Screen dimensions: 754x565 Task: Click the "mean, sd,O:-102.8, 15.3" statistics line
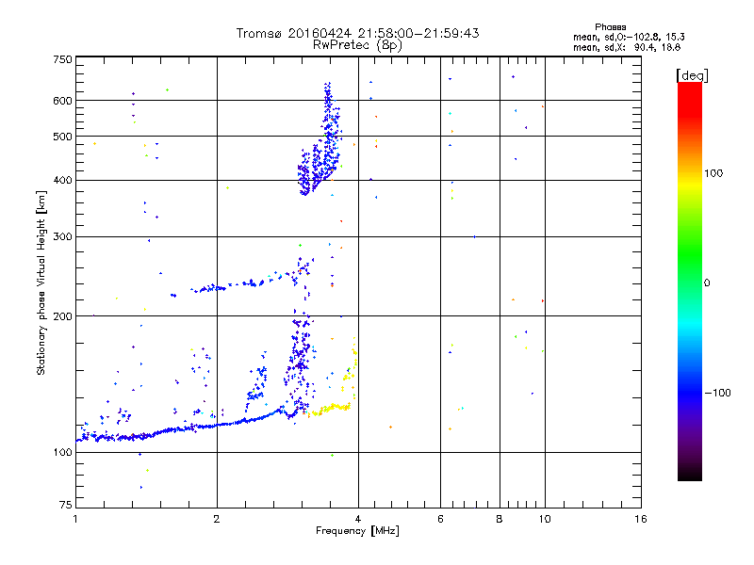click(629, 38)
